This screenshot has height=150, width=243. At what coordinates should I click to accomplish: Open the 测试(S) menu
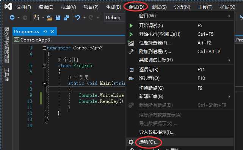coord(159,7)
